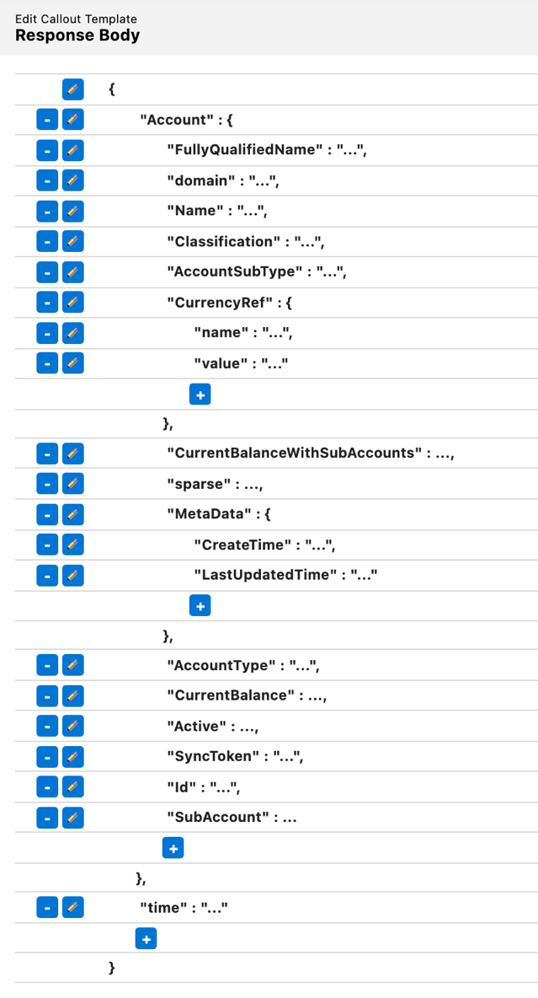Edit the "sparse" field
The height and width of the screenshot is (998, 538).
tap(72, 483)
